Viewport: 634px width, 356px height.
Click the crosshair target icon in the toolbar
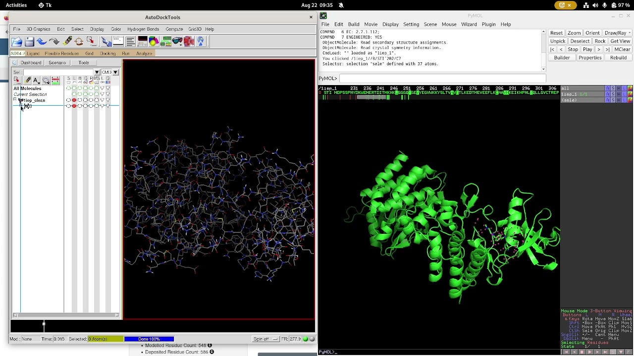pos(79,42)
